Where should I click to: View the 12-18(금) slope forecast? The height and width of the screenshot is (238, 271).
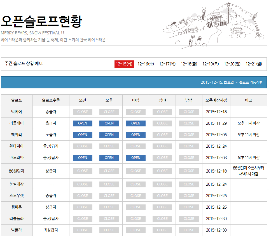[189, 64]
